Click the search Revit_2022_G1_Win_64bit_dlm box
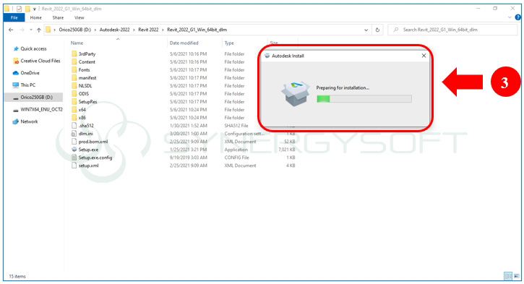Image resolution: width=524 pixels, height=284 pixels. tap(453, 30)
